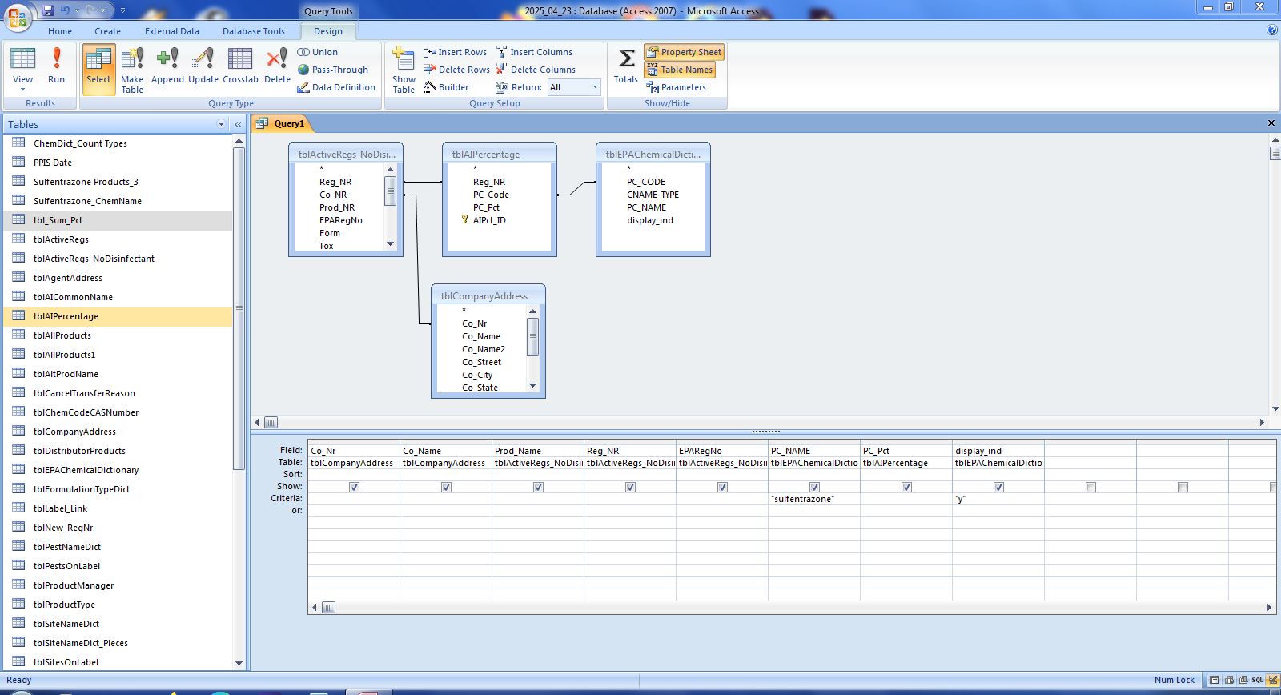
Task: Click Insert Columns in Query Setup
Action: pyautogui.click(x=534, y=52)
